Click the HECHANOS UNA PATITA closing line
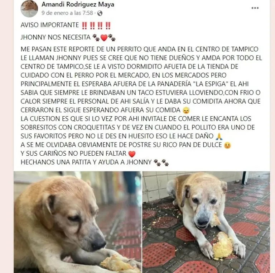This screenshot has height=273, width=275. point(86,162)
